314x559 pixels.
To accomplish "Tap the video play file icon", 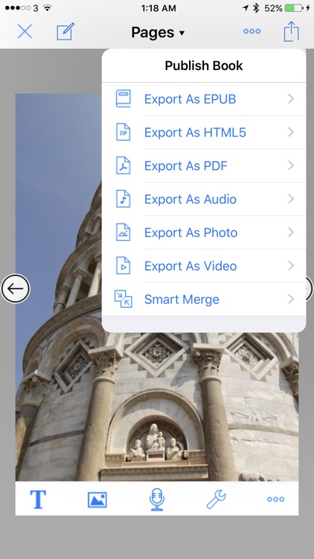I will 124,265.
